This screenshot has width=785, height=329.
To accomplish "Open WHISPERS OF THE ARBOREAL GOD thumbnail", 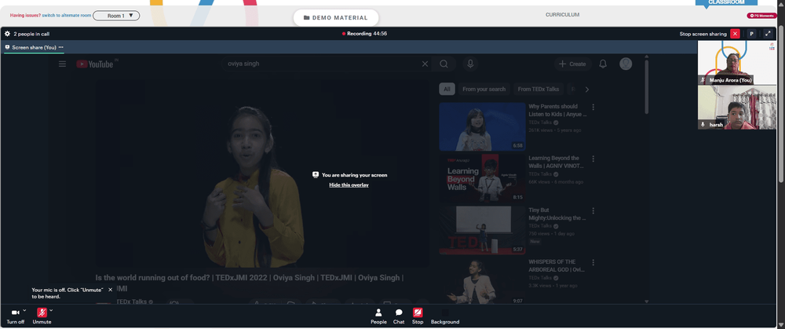I will tap(482, 280).
